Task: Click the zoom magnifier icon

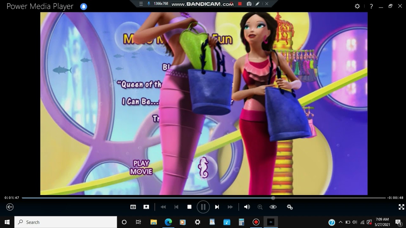Action: pos(260,207)
